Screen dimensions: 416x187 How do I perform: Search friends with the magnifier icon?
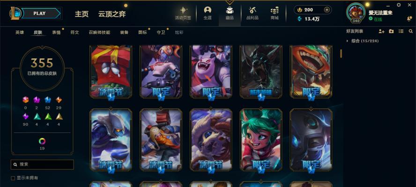point(411,31)
